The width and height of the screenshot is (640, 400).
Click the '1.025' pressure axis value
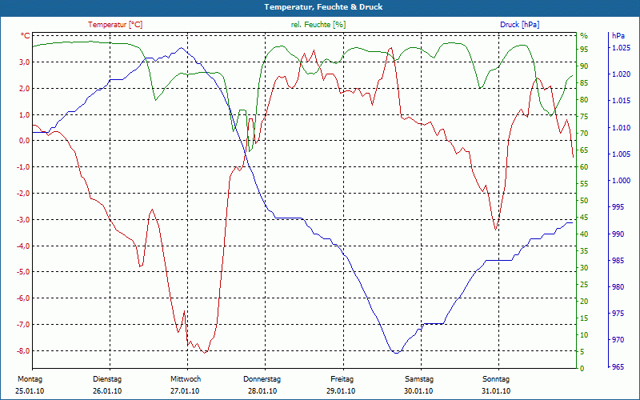(622, 48)
